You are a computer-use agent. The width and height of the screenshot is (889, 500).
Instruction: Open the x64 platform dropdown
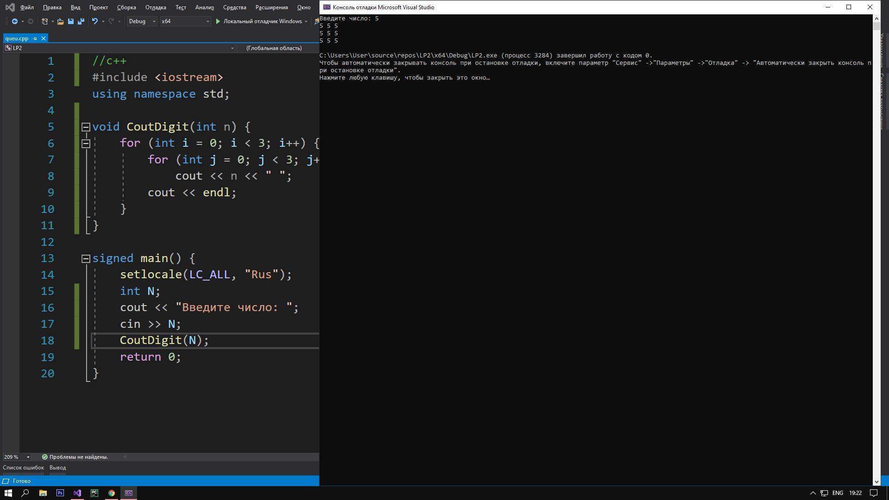click(185, 21)
